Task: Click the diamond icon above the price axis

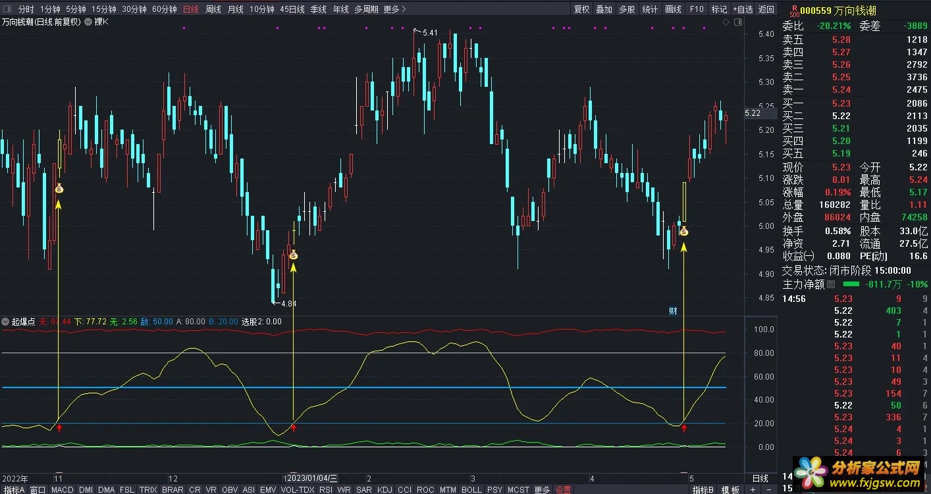Action: click(726, 22)
